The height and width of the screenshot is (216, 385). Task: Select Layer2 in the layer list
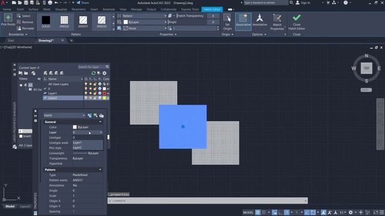pos(52,98)
